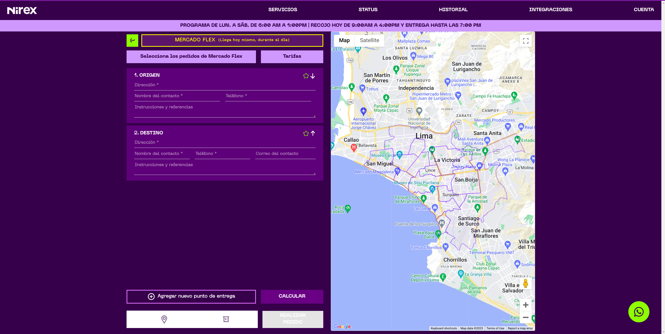This screenshot has height=334, width=665.
Task: Click the receipt list icon tab
Action: (226, 319)
